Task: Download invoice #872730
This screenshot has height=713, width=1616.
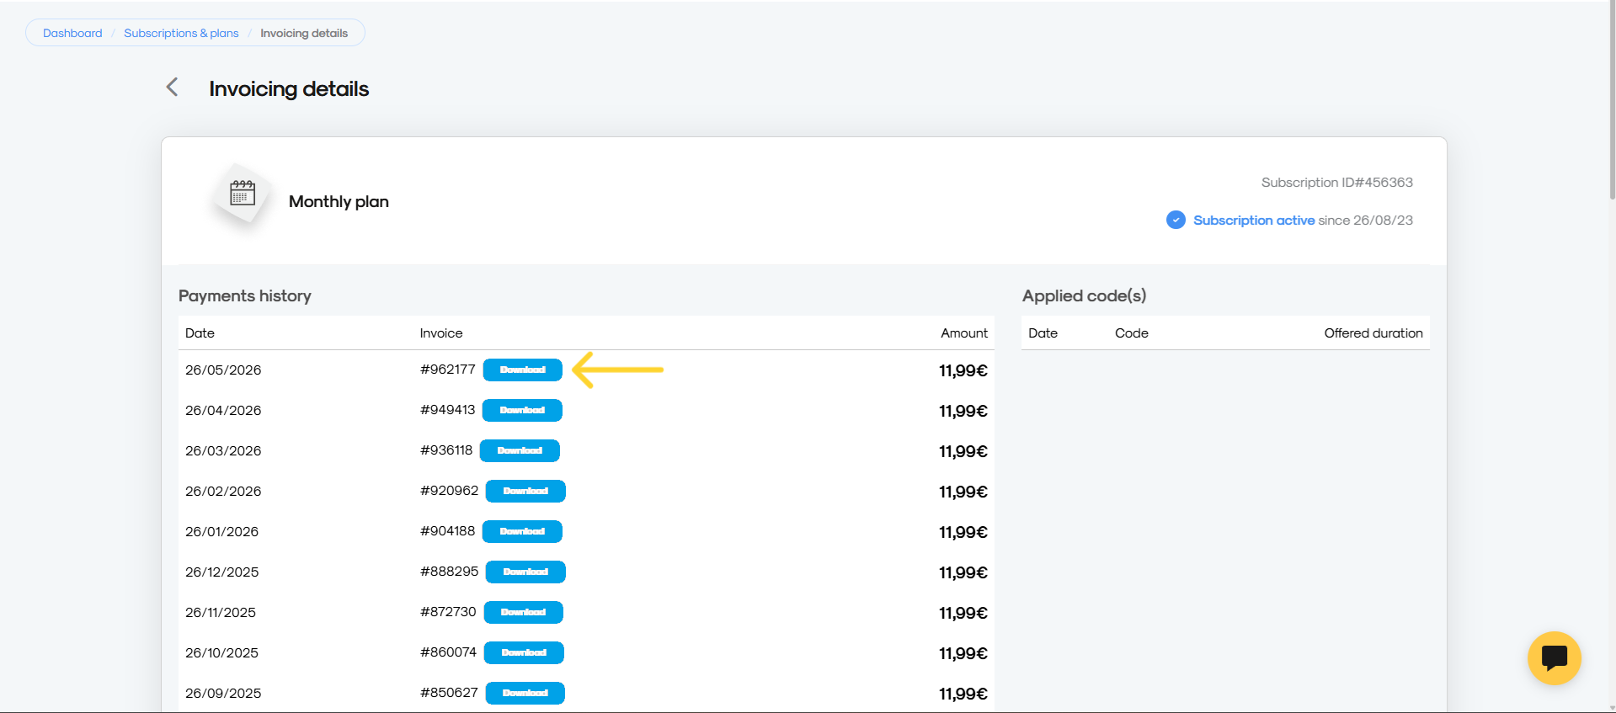Action: coord(523,612)
